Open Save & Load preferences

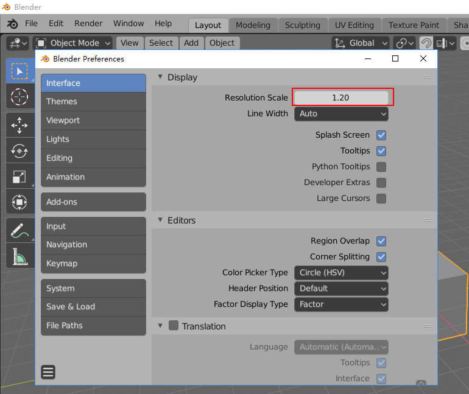pyautogui.click(x=93, y=307)
